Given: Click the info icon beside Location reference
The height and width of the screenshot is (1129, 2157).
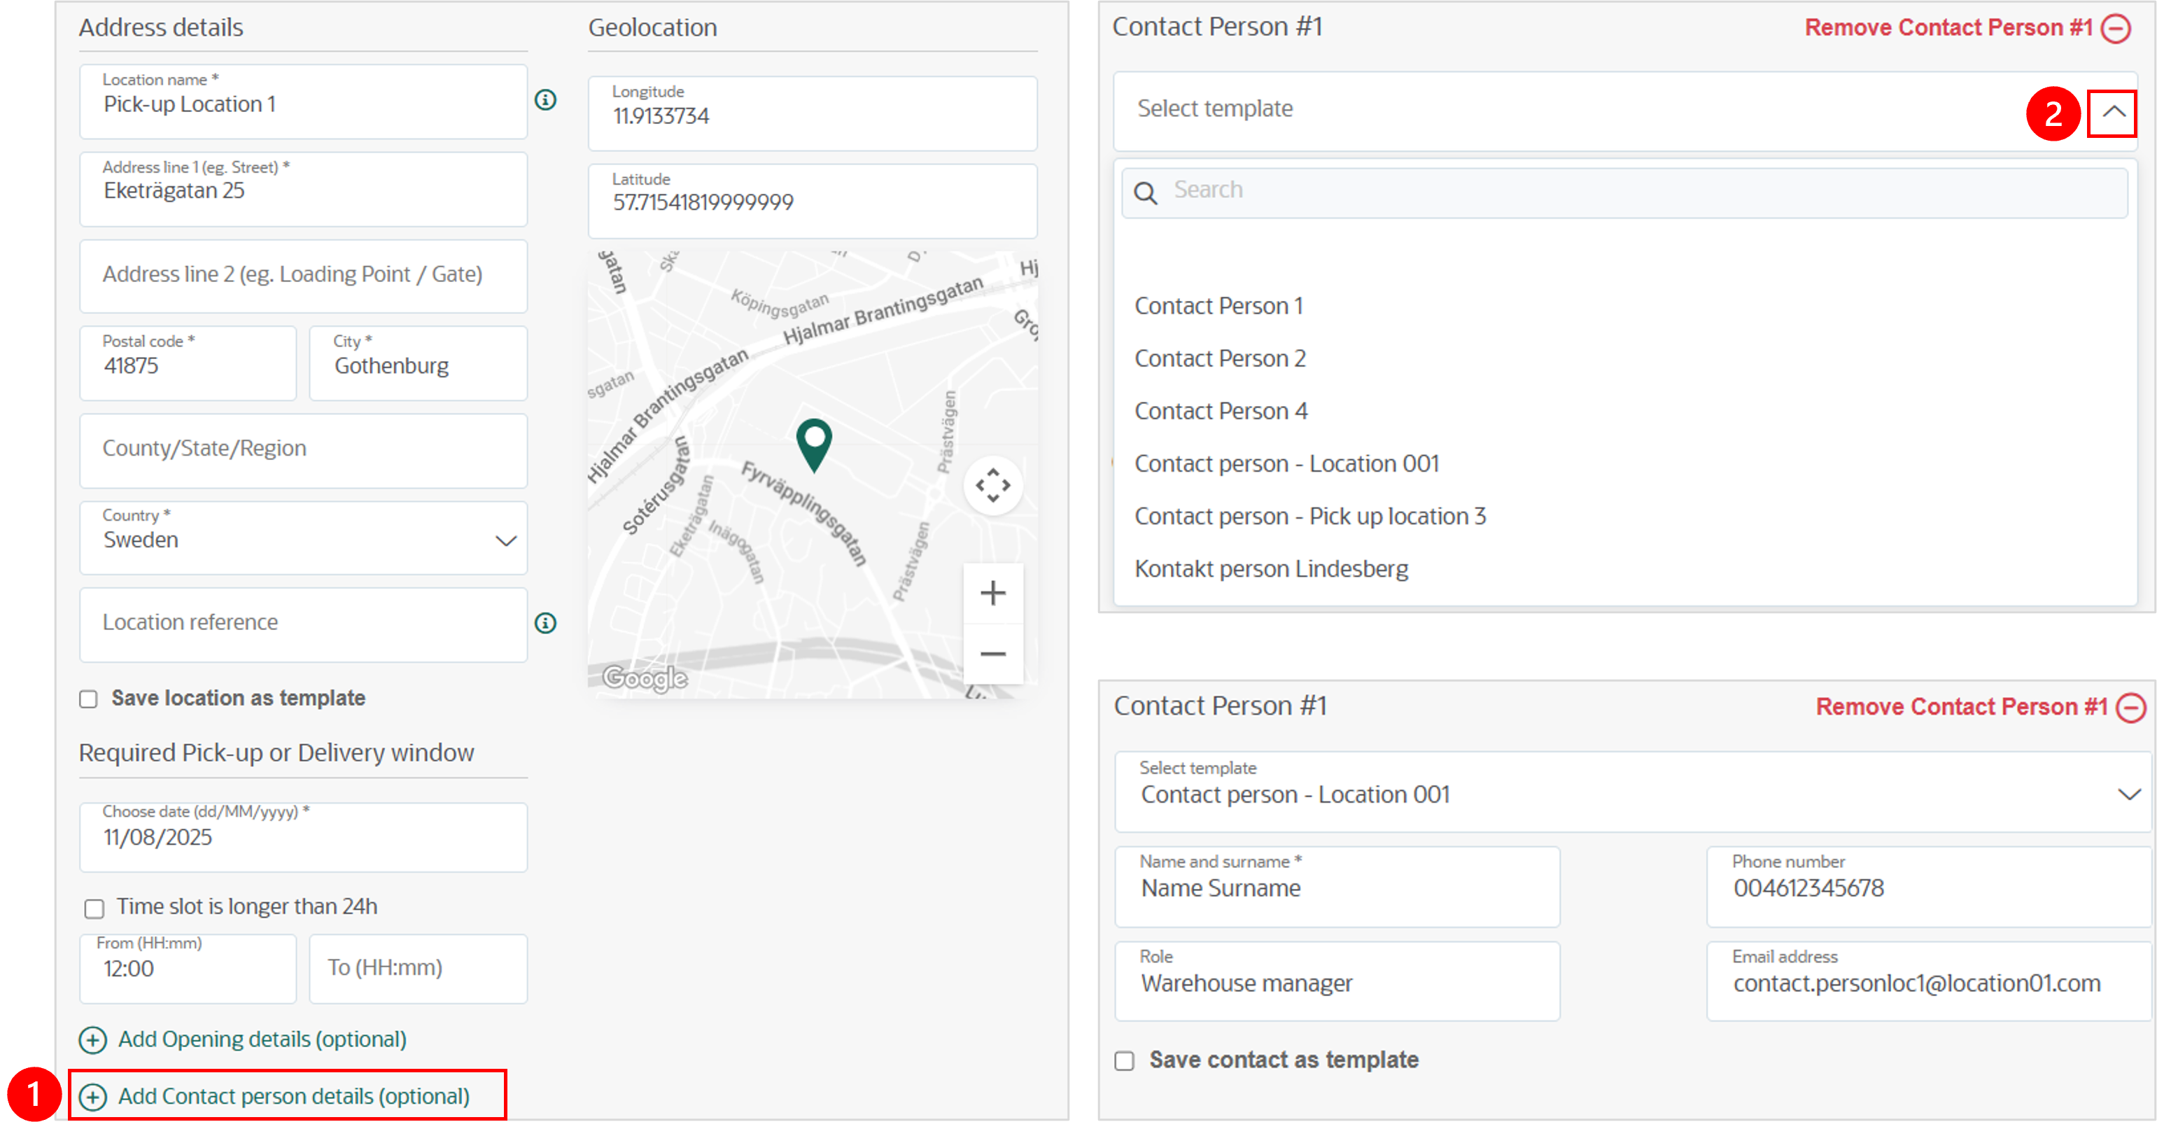Looking at the screenshot, I should [545, 623].
